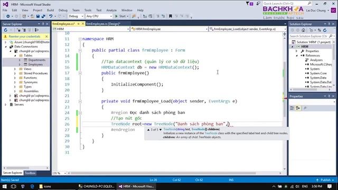338x190 pixels.
Task: Open the Analyze menu
Action: (x=111, y=10)
